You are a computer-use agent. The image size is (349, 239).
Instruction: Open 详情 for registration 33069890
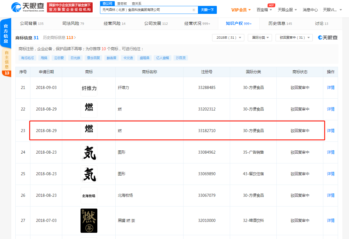point(330,174)
